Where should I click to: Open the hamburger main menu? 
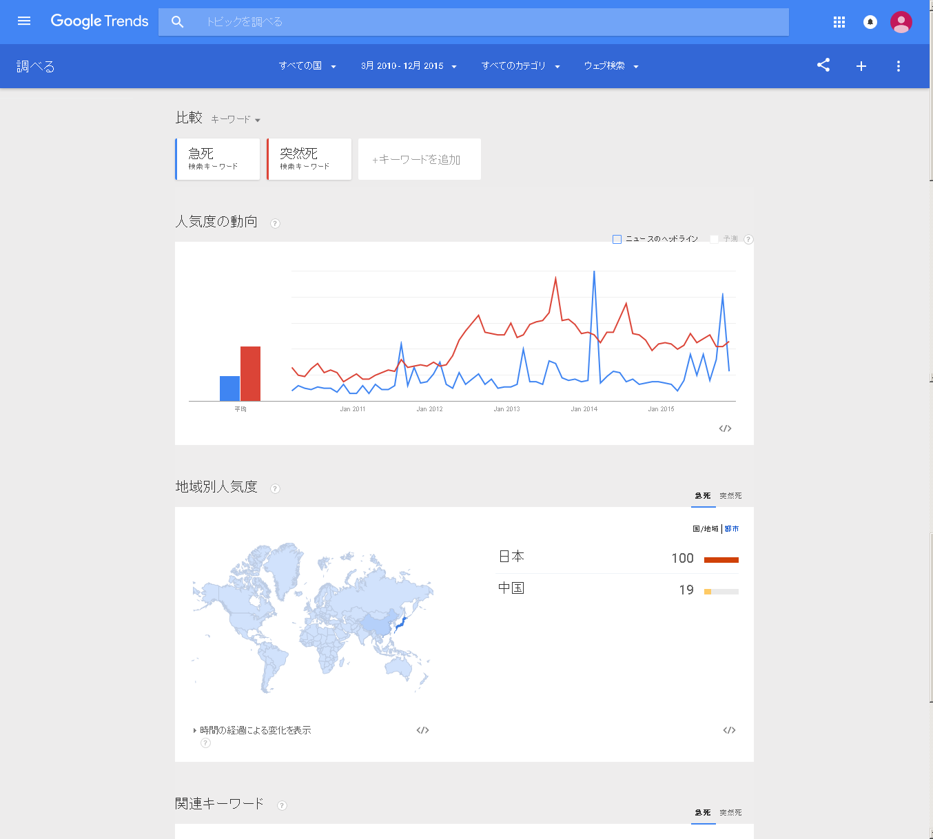click(24, 21)
